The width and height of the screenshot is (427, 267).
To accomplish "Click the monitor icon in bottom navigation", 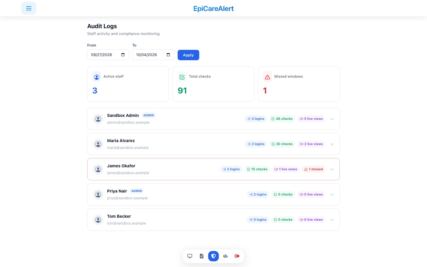I will (190, 256).
